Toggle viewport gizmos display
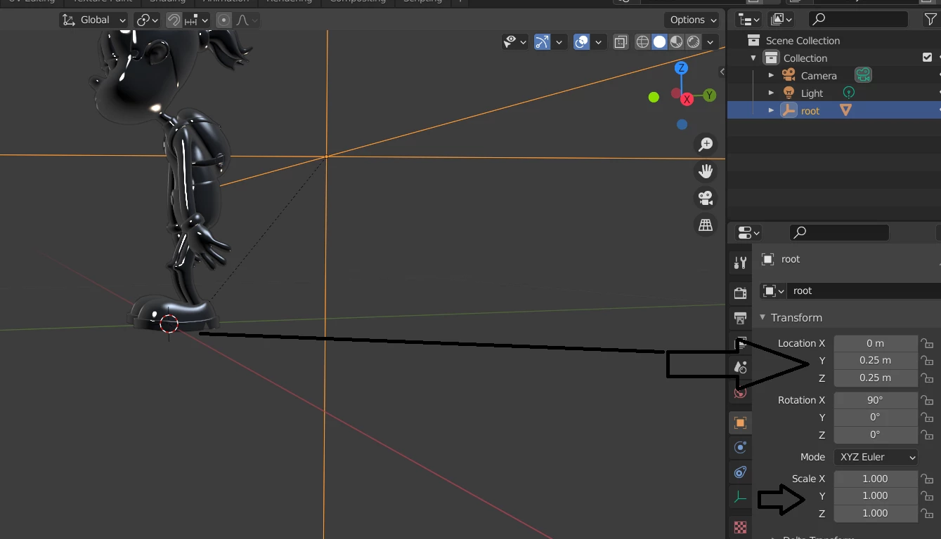The image size is (941, 539). 542,42
